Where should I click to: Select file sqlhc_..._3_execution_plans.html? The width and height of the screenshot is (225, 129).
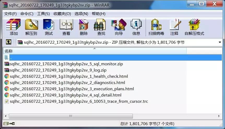(72, 89)
